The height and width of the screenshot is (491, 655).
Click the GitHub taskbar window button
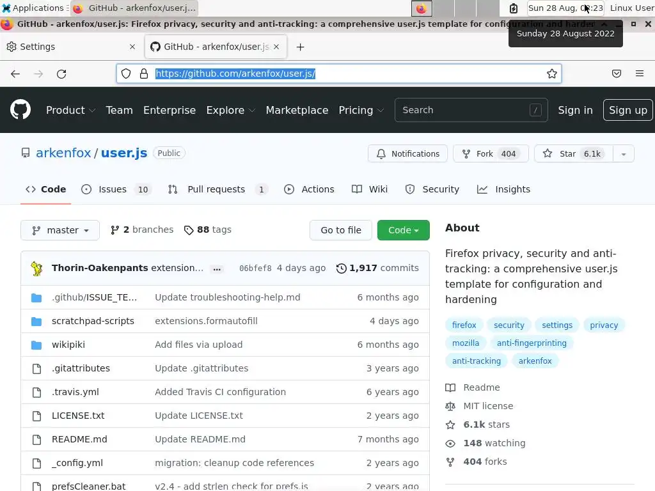click(x=134, y=8)
